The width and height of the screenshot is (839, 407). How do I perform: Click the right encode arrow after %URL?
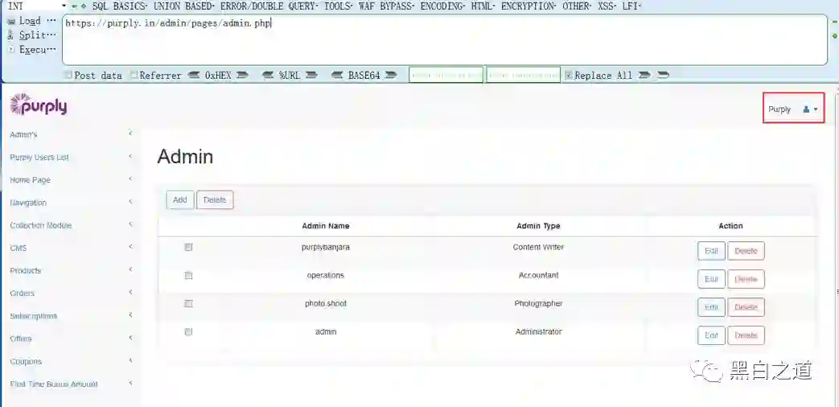pos(311,75)
